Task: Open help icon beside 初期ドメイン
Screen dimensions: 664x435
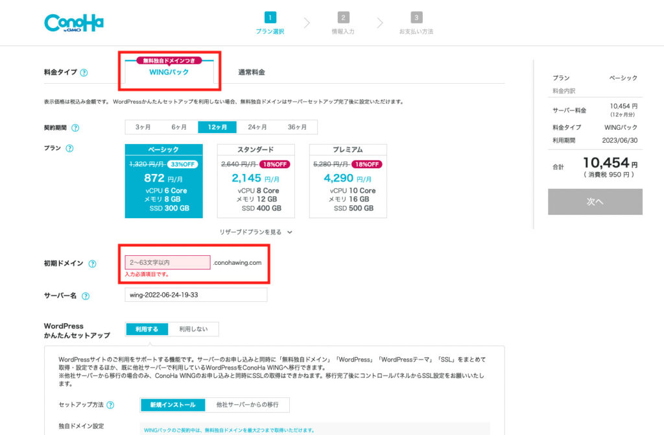Action: pyautogui.click(x=92, y=264)
